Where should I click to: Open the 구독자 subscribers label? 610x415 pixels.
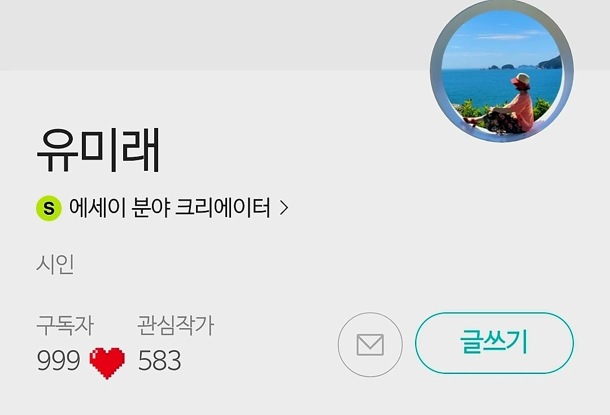tap(65, 325)
